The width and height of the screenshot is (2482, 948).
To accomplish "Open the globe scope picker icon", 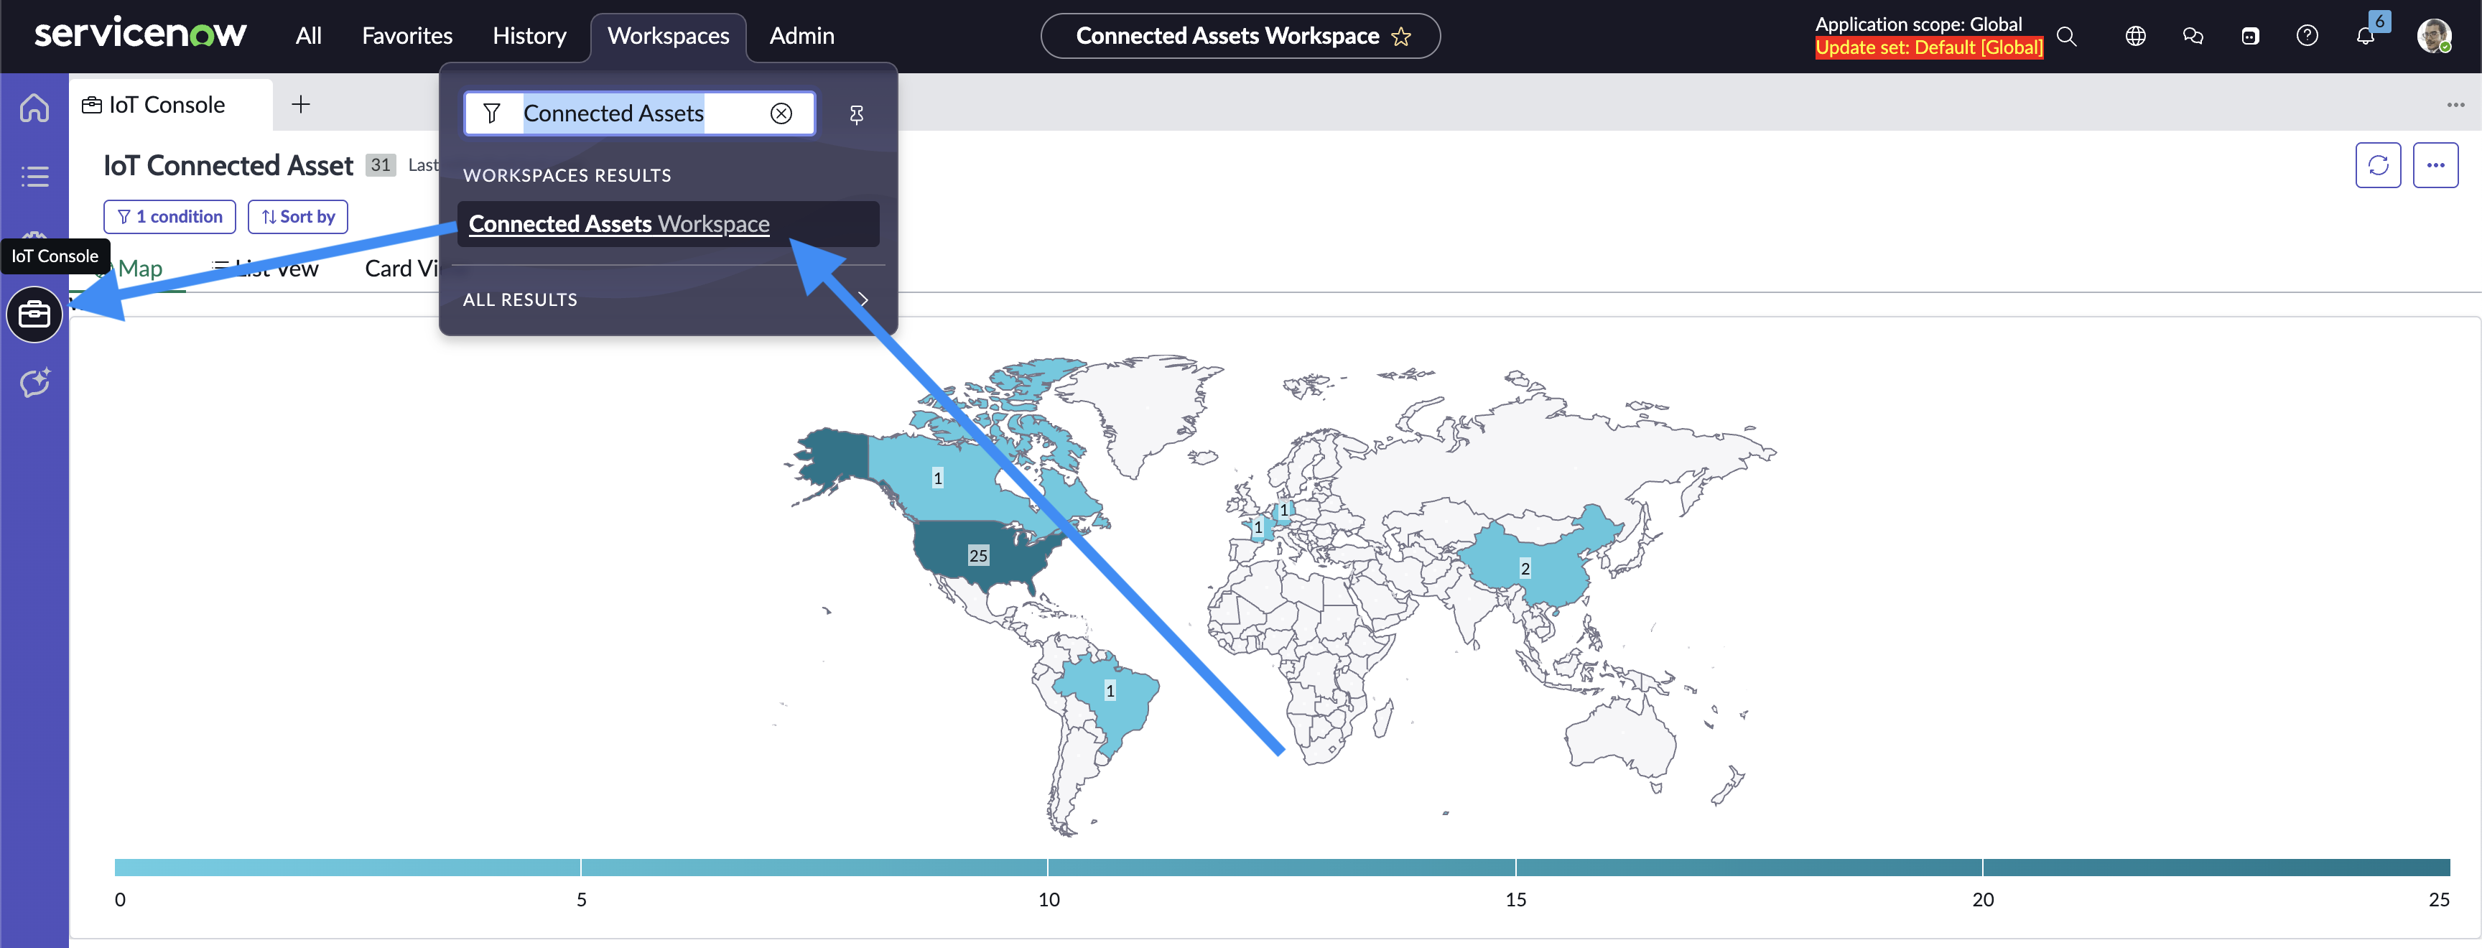I will click(2135, 37).
